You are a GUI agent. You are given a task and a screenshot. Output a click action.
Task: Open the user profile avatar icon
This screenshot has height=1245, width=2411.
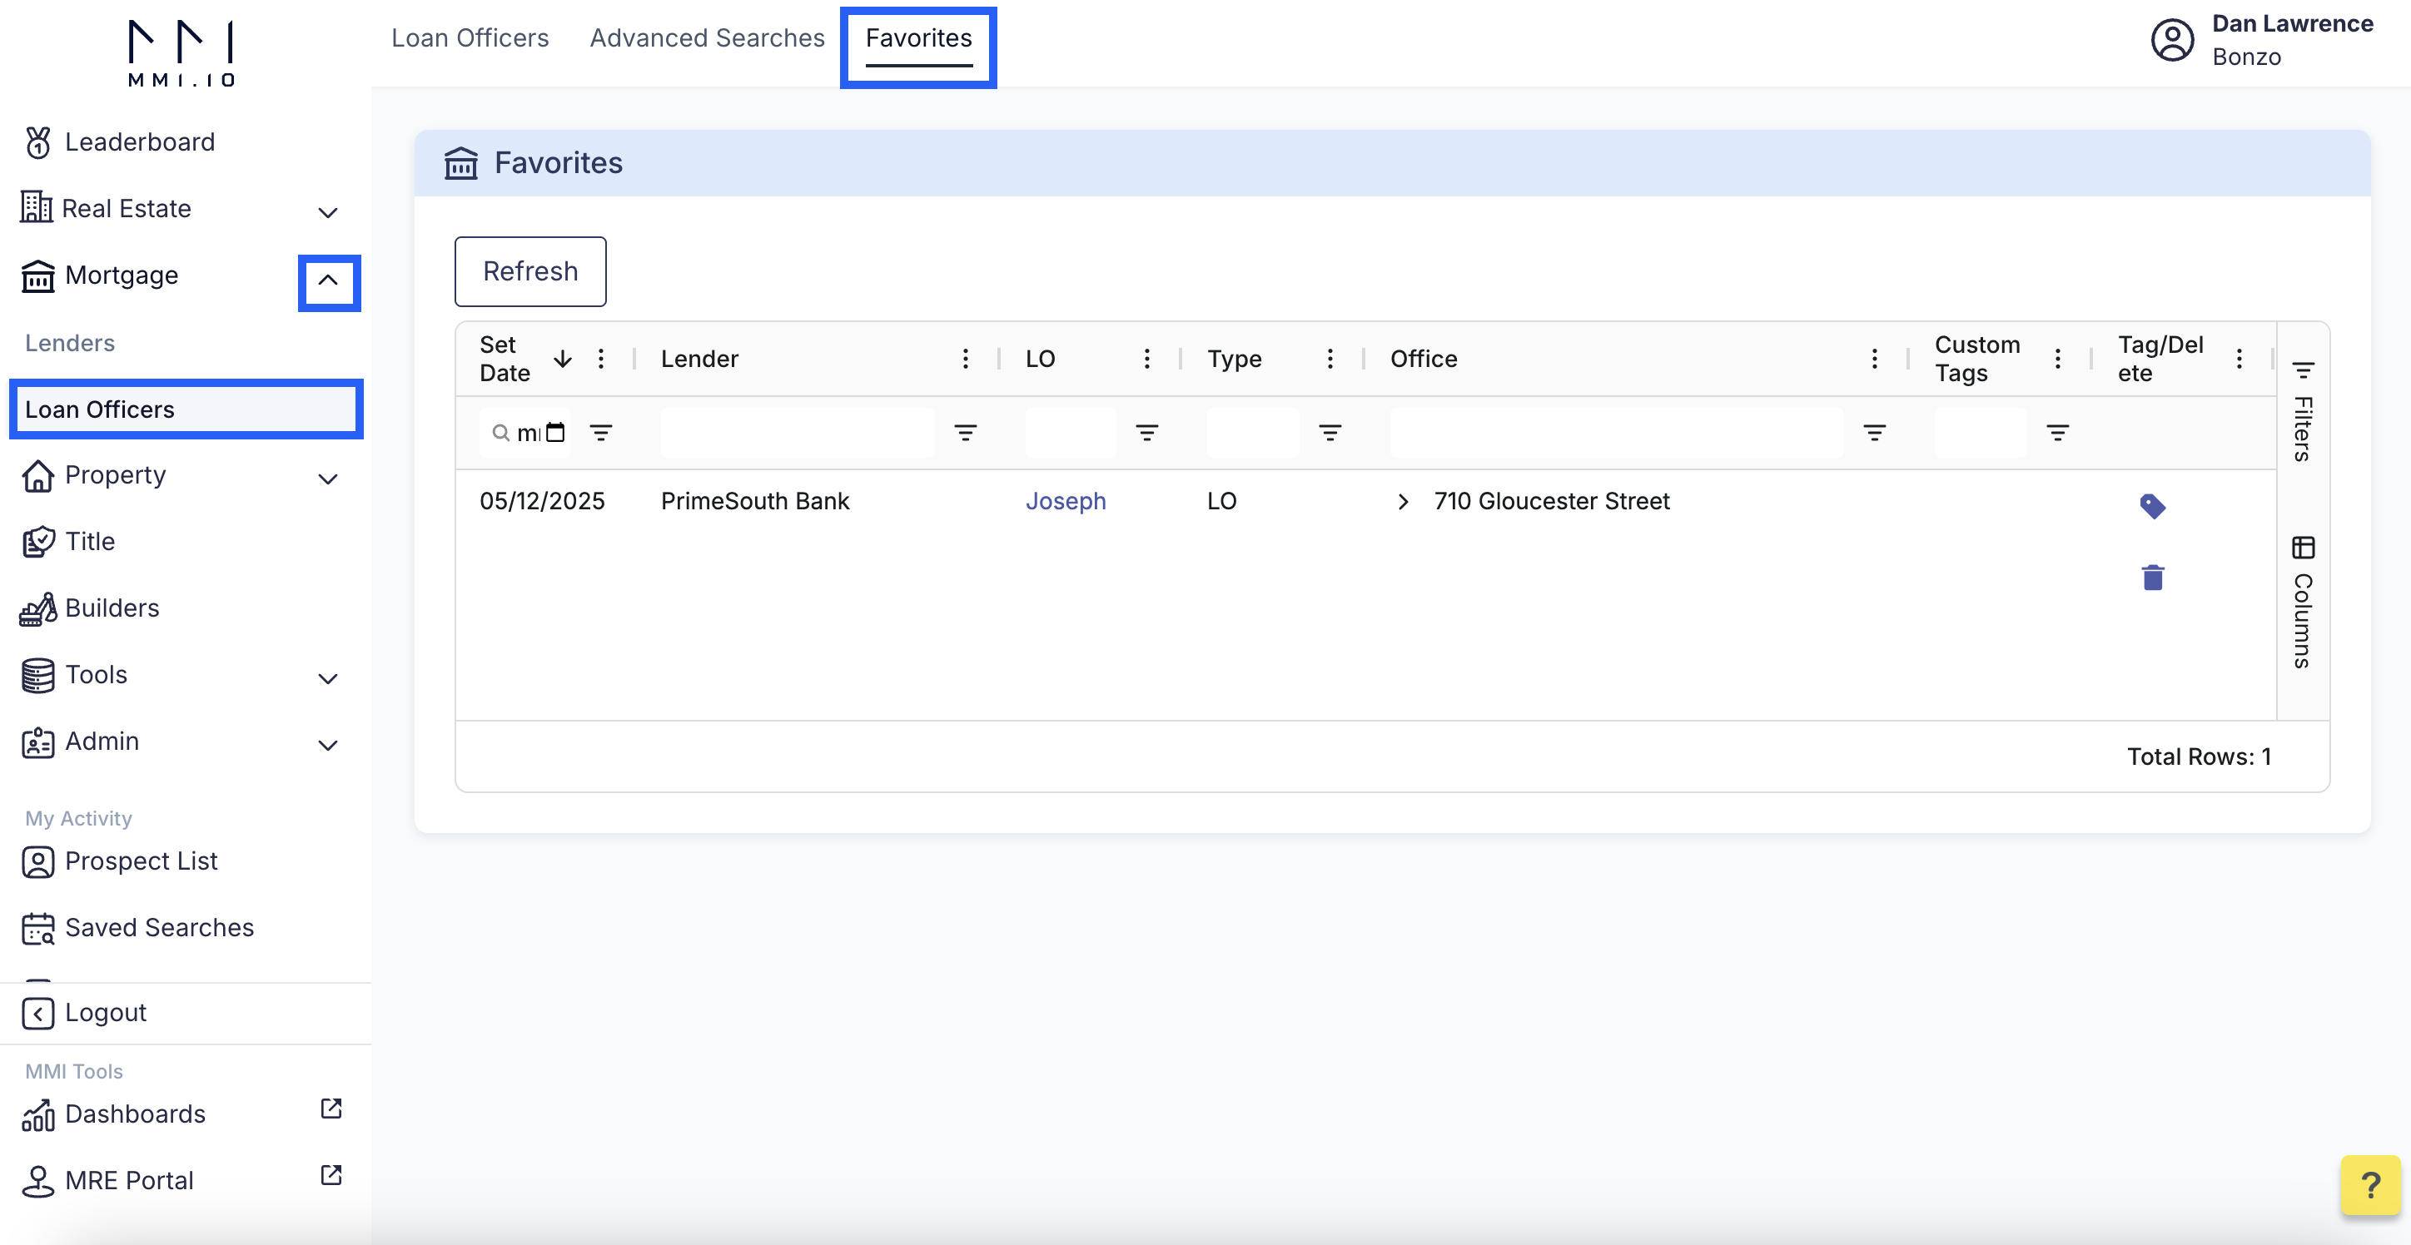tap(2171, 40)
